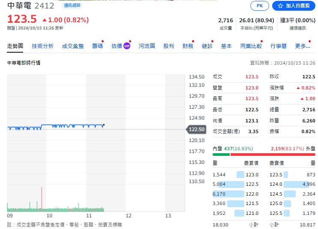Open the 健診 tab
The image size is (318, 229).
click(207, 46)
